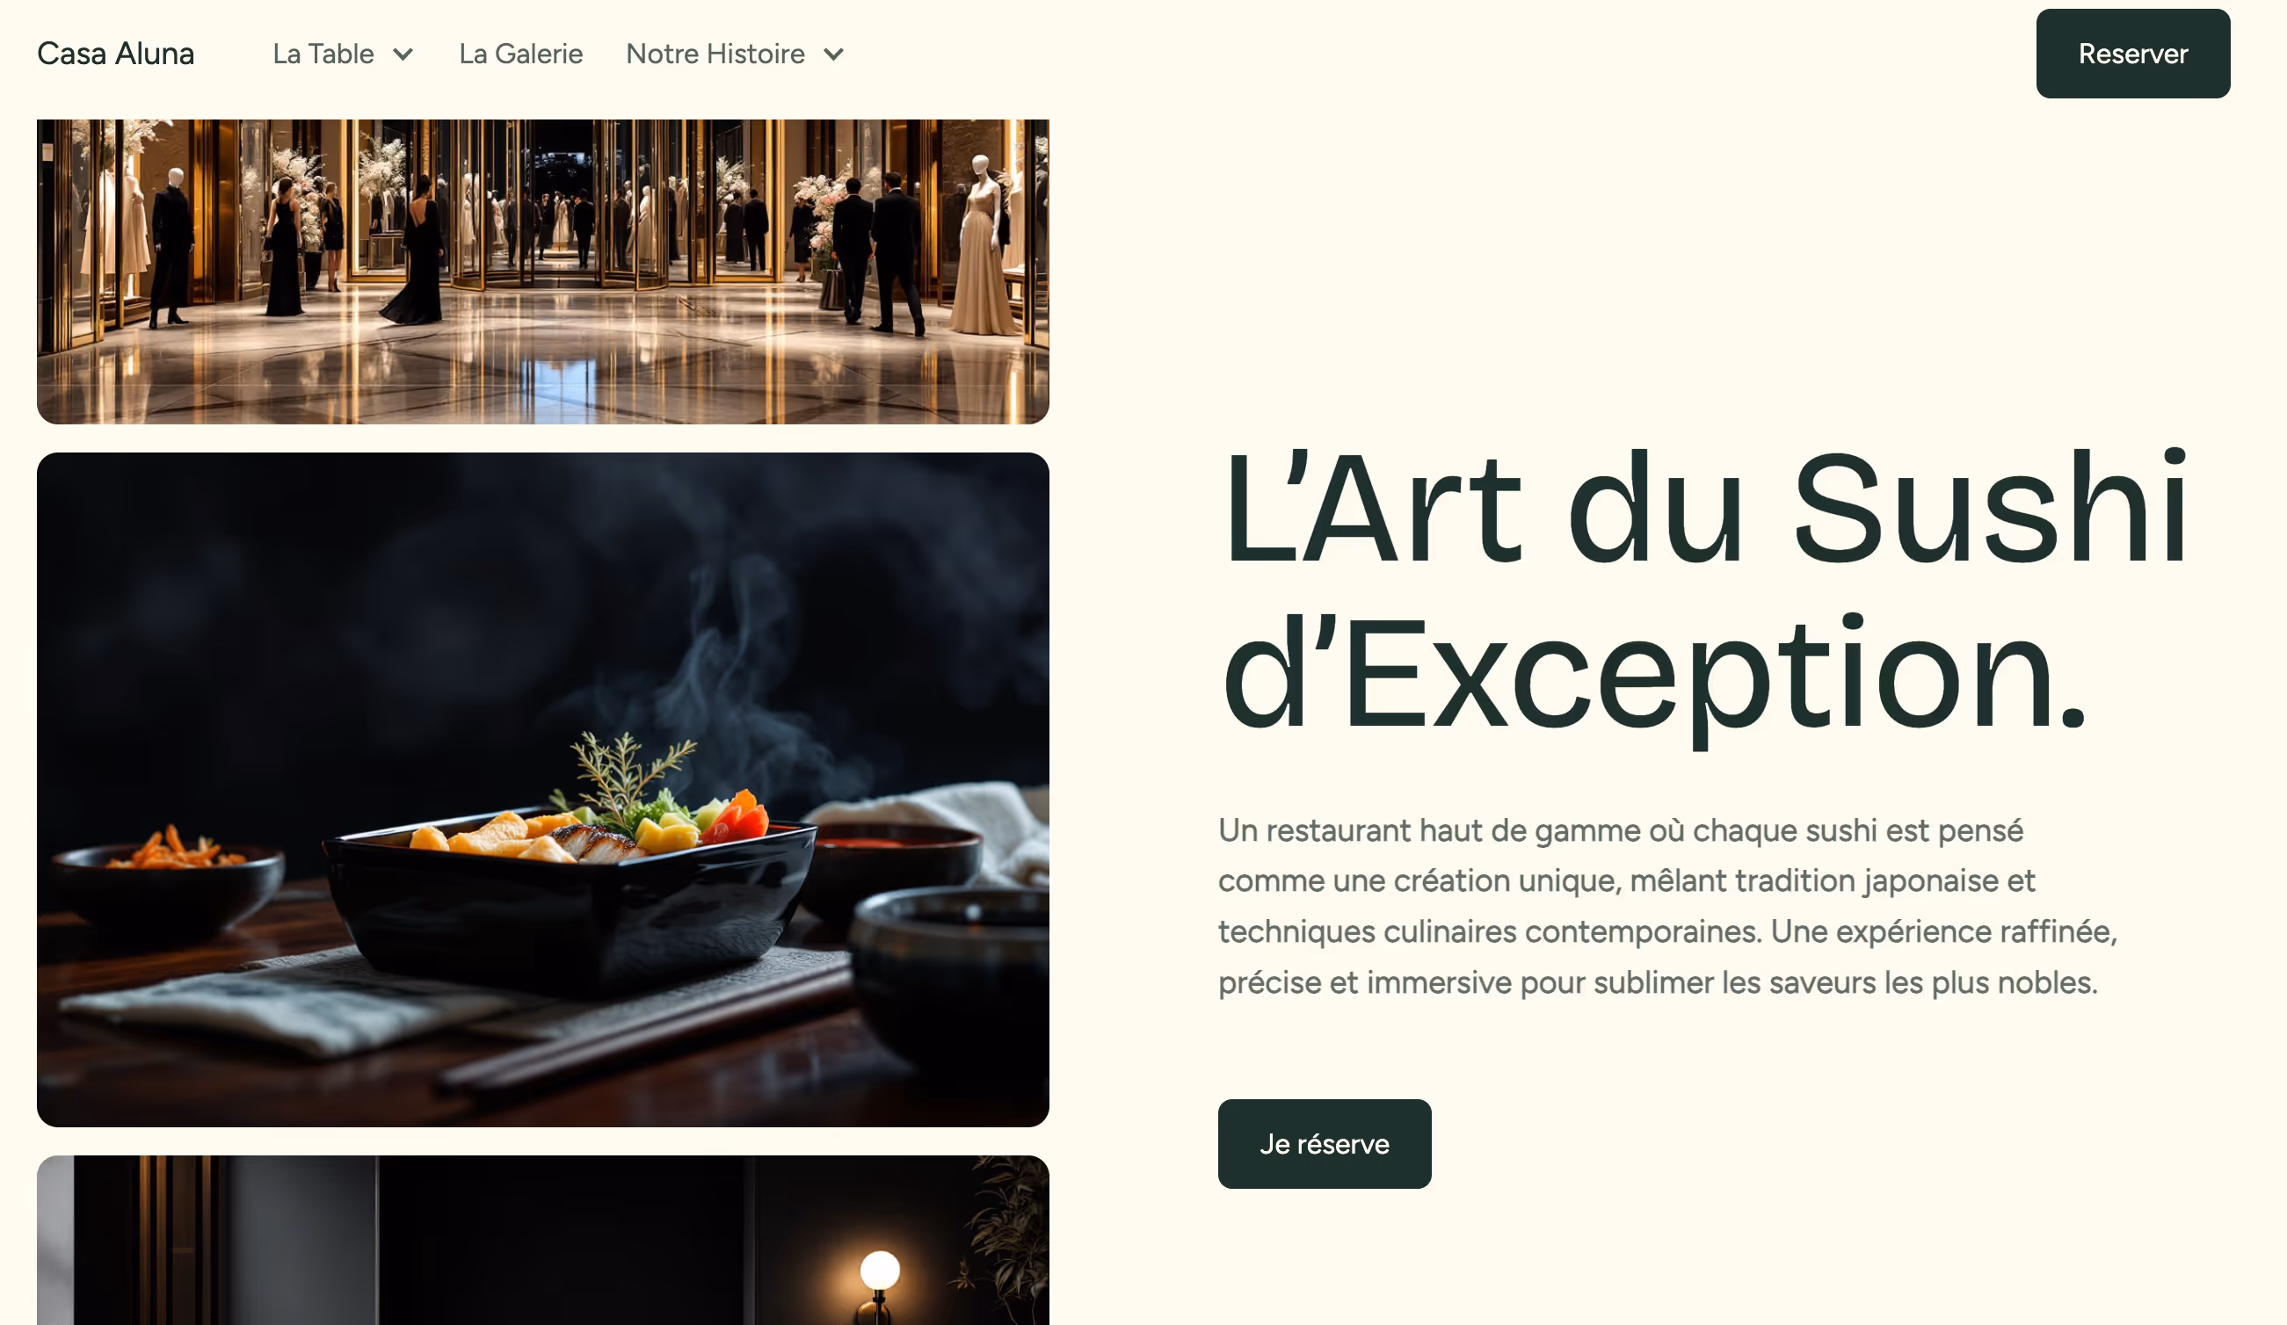Go to La Galerie page
Viewport: 2287px width, 1325px height.
[x=521, y=54]
